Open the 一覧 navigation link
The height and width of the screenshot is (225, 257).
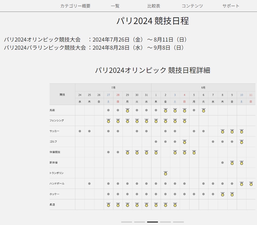point(115,6)
